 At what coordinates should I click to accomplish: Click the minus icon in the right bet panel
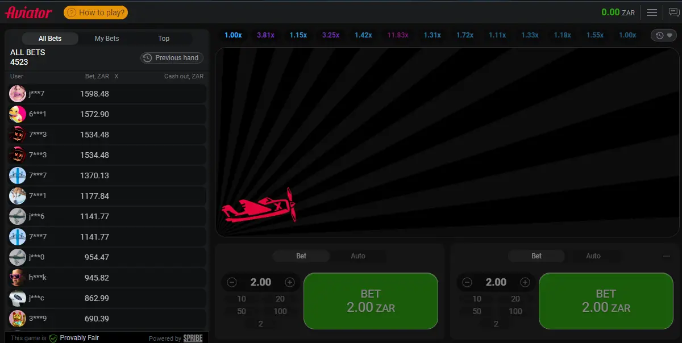(x=467, y=282)
